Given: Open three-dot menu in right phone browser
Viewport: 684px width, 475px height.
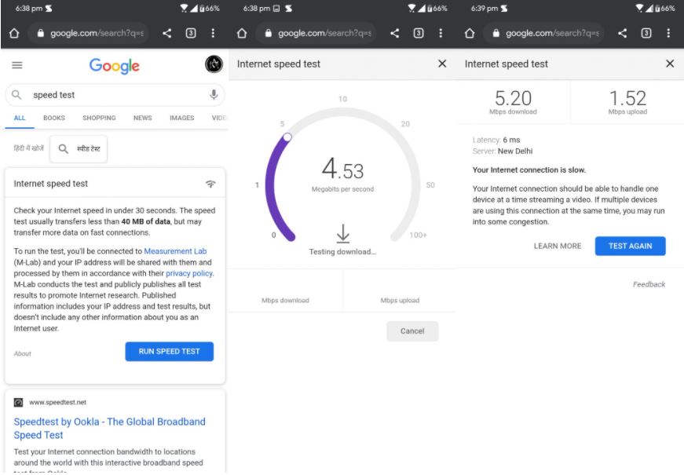Looking at the screenshot, I should [668, 33].
